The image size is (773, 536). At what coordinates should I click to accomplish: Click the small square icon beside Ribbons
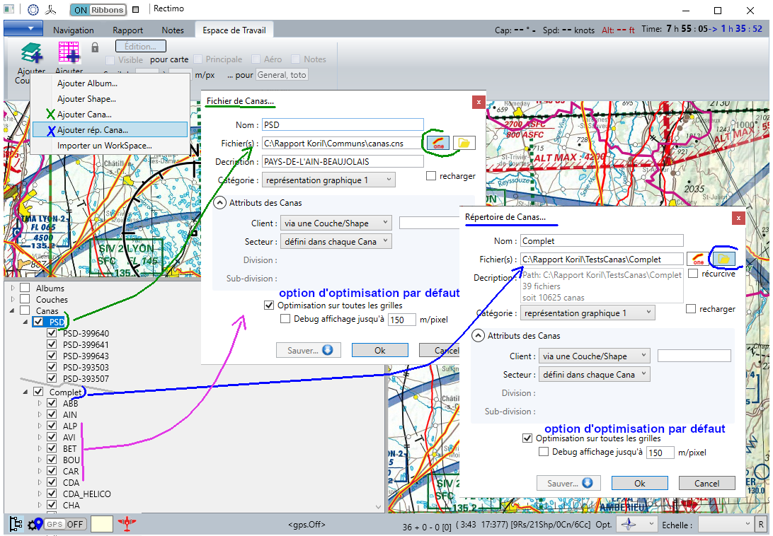click(x=136, y=9)
